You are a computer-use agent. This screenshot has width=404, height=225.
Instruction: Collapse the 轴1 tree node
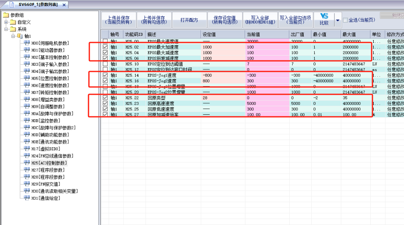[13, 36]
